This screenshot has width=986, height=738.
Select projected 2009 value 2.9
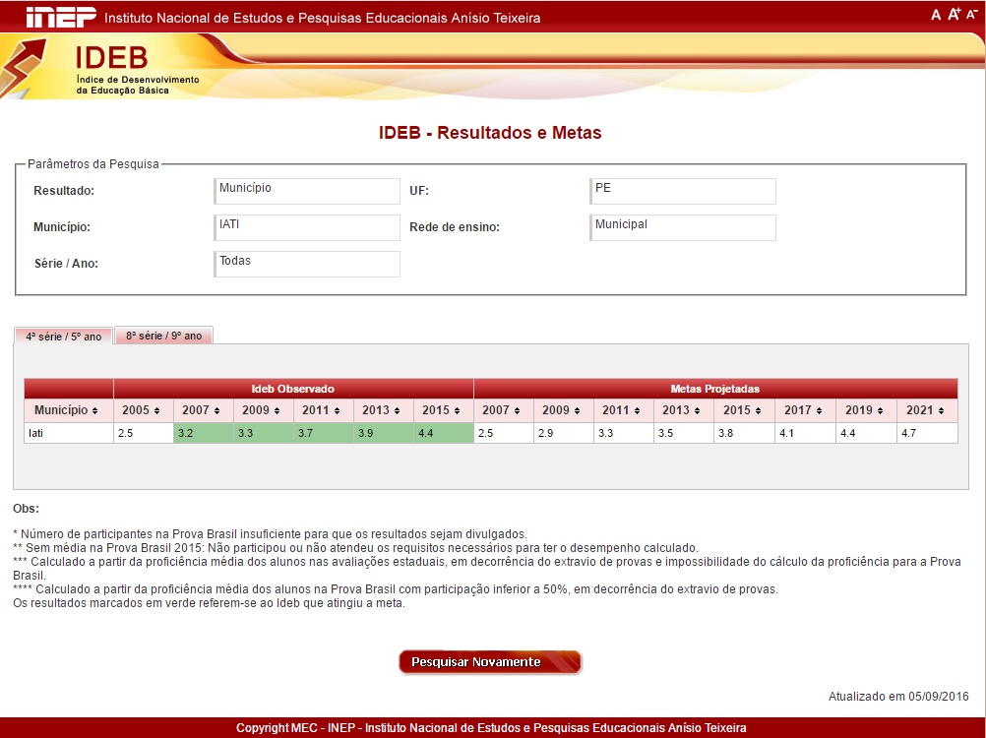coord(564,433)
